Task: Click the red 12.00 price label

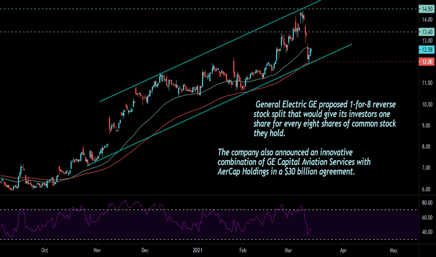Action: [427, 61]
